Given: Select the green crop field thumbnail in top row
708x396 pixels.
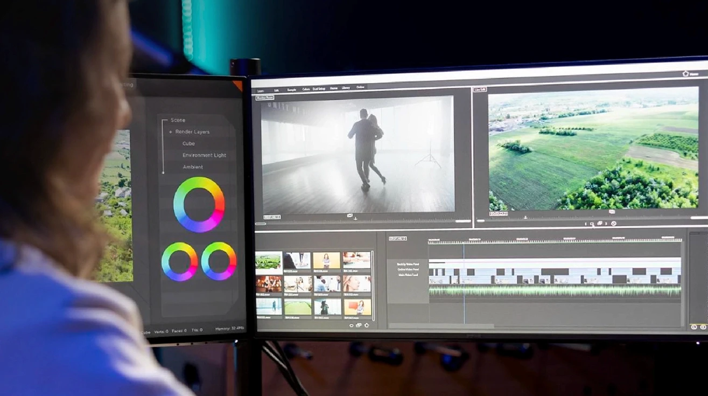Looking at the screenshot, I should tap(269, 261).
